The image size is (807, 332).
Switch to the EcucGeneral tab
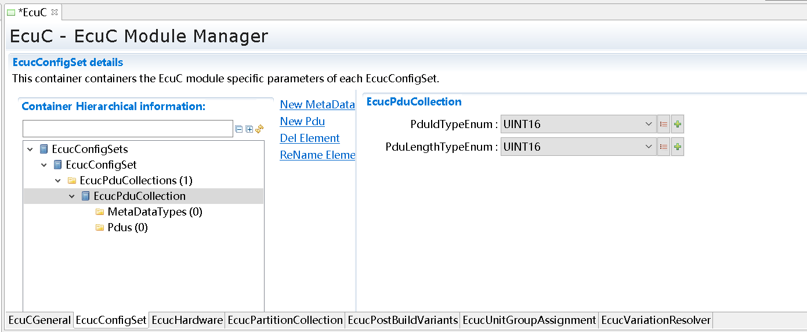point(39,320)
